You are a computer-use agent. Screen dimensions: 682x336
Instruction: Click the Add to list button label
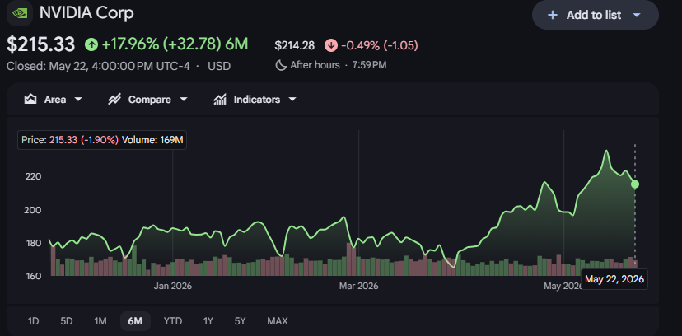click(594, 15)
